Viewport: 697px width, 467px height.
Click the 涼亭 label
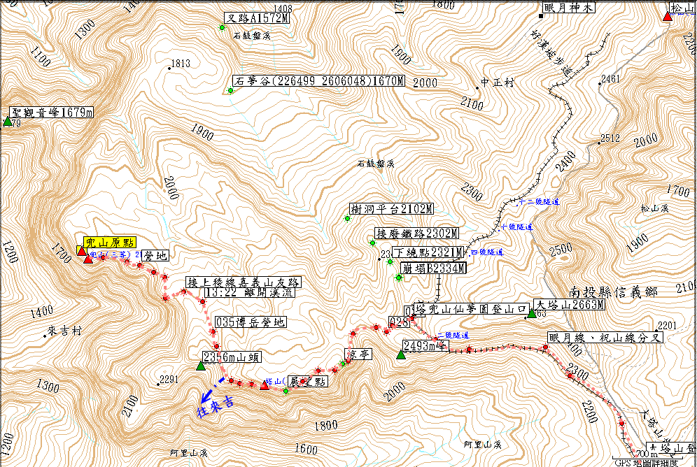pyautogui.click(x=358, y=354)
